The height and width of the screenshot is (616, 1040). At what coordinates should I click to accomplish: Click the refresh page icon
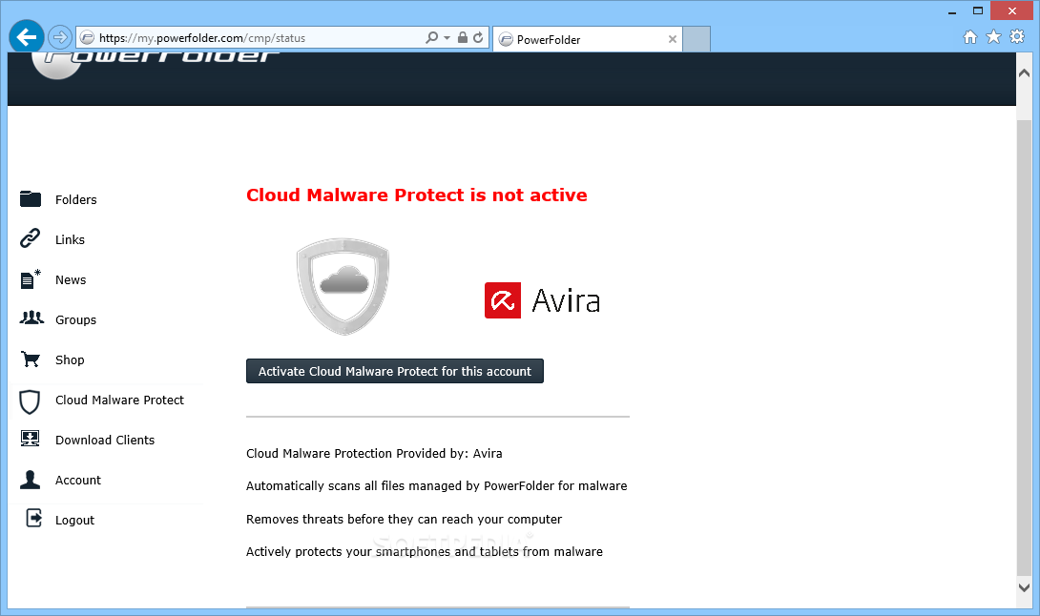click(478, 38)
